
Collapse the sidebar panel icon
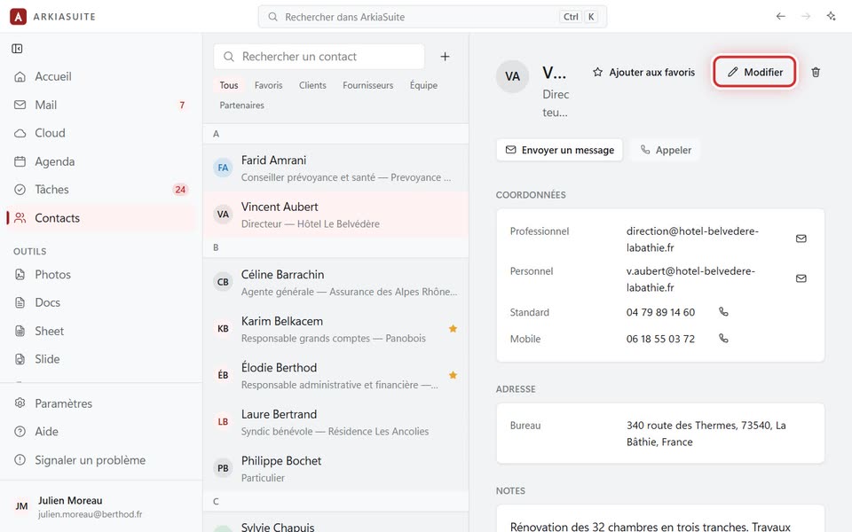click(x=18, y=49)
